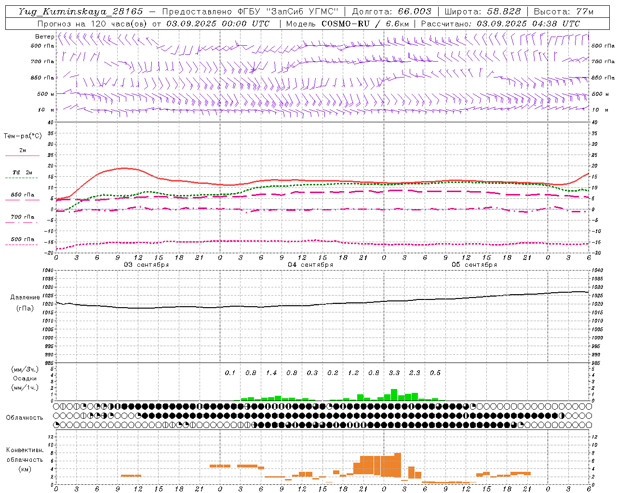This screenshot has height=493, width=617.
Task: Click the (мм/3ч.) unit label
Action: [x=25, y=369]
